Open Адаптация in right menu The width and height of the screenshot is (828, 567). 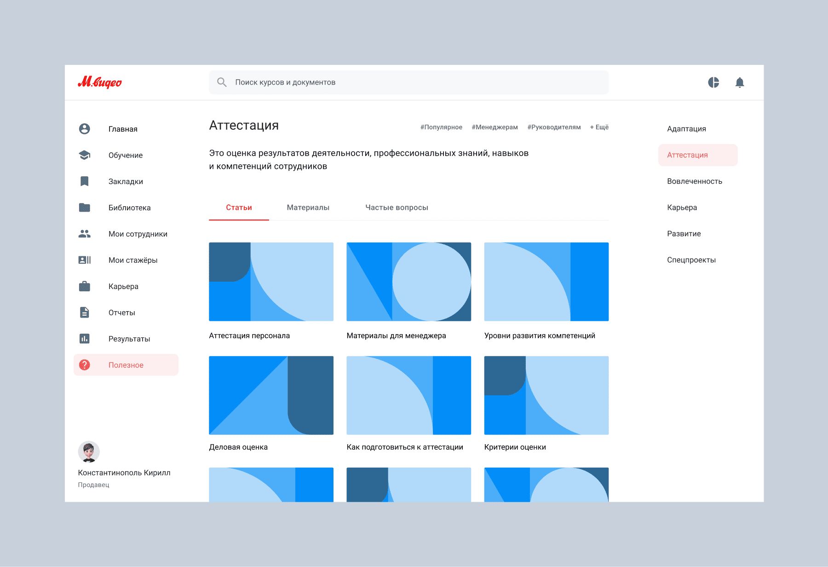[x=686, y=129]
